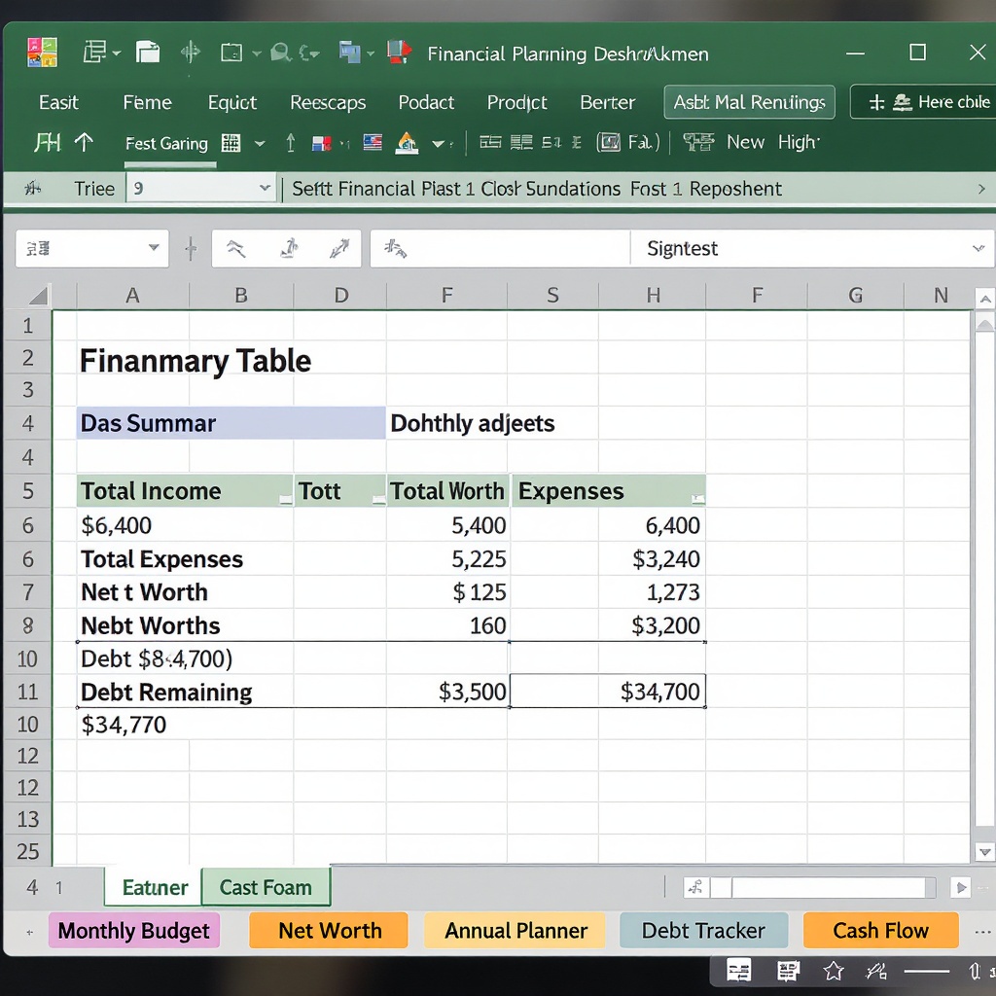Click the pen edit icon in status bar
This screenshot has height=996, width=996.
(x=876, y=971)
